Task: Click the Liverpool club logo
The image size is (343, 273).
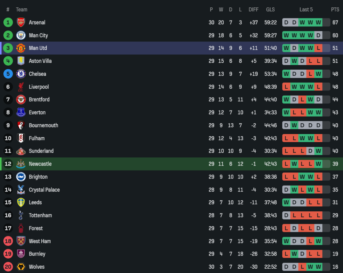Action: [21, 87]
